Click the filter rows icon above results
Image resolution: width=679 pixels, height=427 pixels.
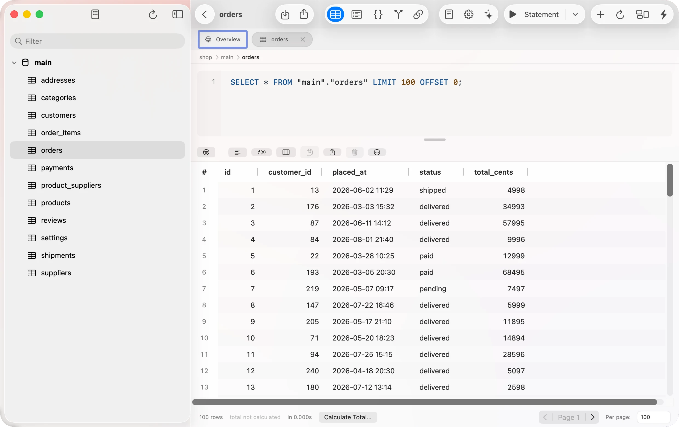click(x=206, y=152)
